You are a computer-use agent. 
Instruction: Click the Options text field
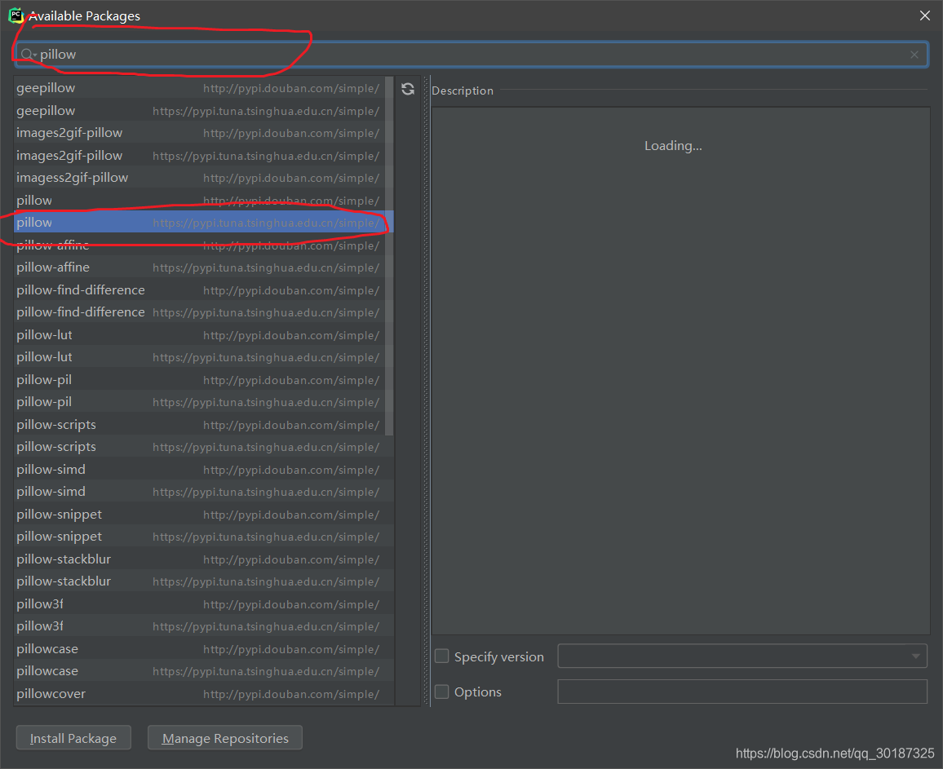[742, 692]
